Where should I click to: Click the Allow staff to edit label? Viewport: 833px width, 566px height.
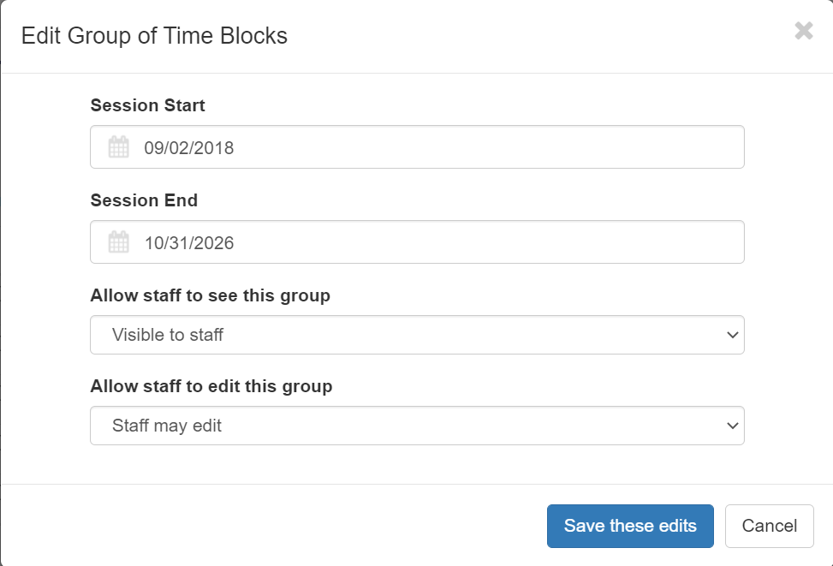coord(211,387)
